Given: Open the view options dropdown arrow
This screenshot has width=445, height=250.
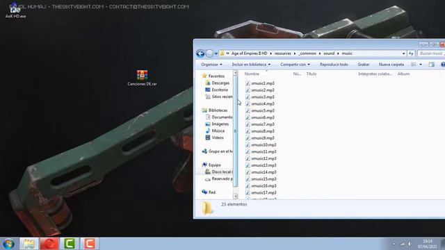Looking at the screenshot, I should click(x=421, y=65).
